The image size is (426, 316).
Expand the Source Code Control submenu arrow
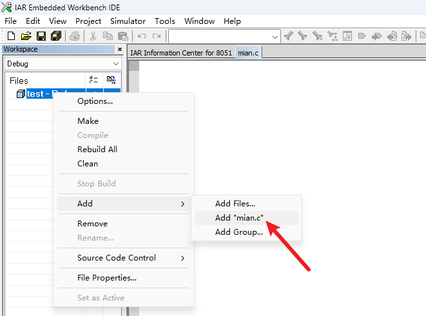[x=182, y=258]
